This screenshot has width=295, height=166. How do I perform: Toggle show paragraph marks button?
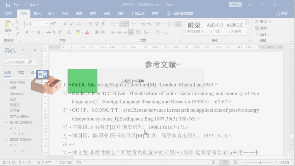[177, 24]
